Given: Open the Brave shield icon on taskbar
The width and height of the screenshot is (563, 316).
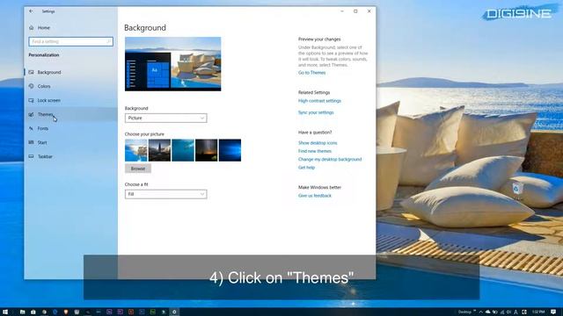Looking at the screenshot, I should tap(66, 312).
